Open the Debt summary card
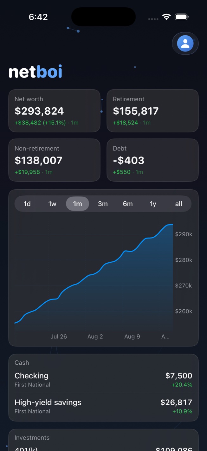Viewport: 207px width, 451px height. 152,160
